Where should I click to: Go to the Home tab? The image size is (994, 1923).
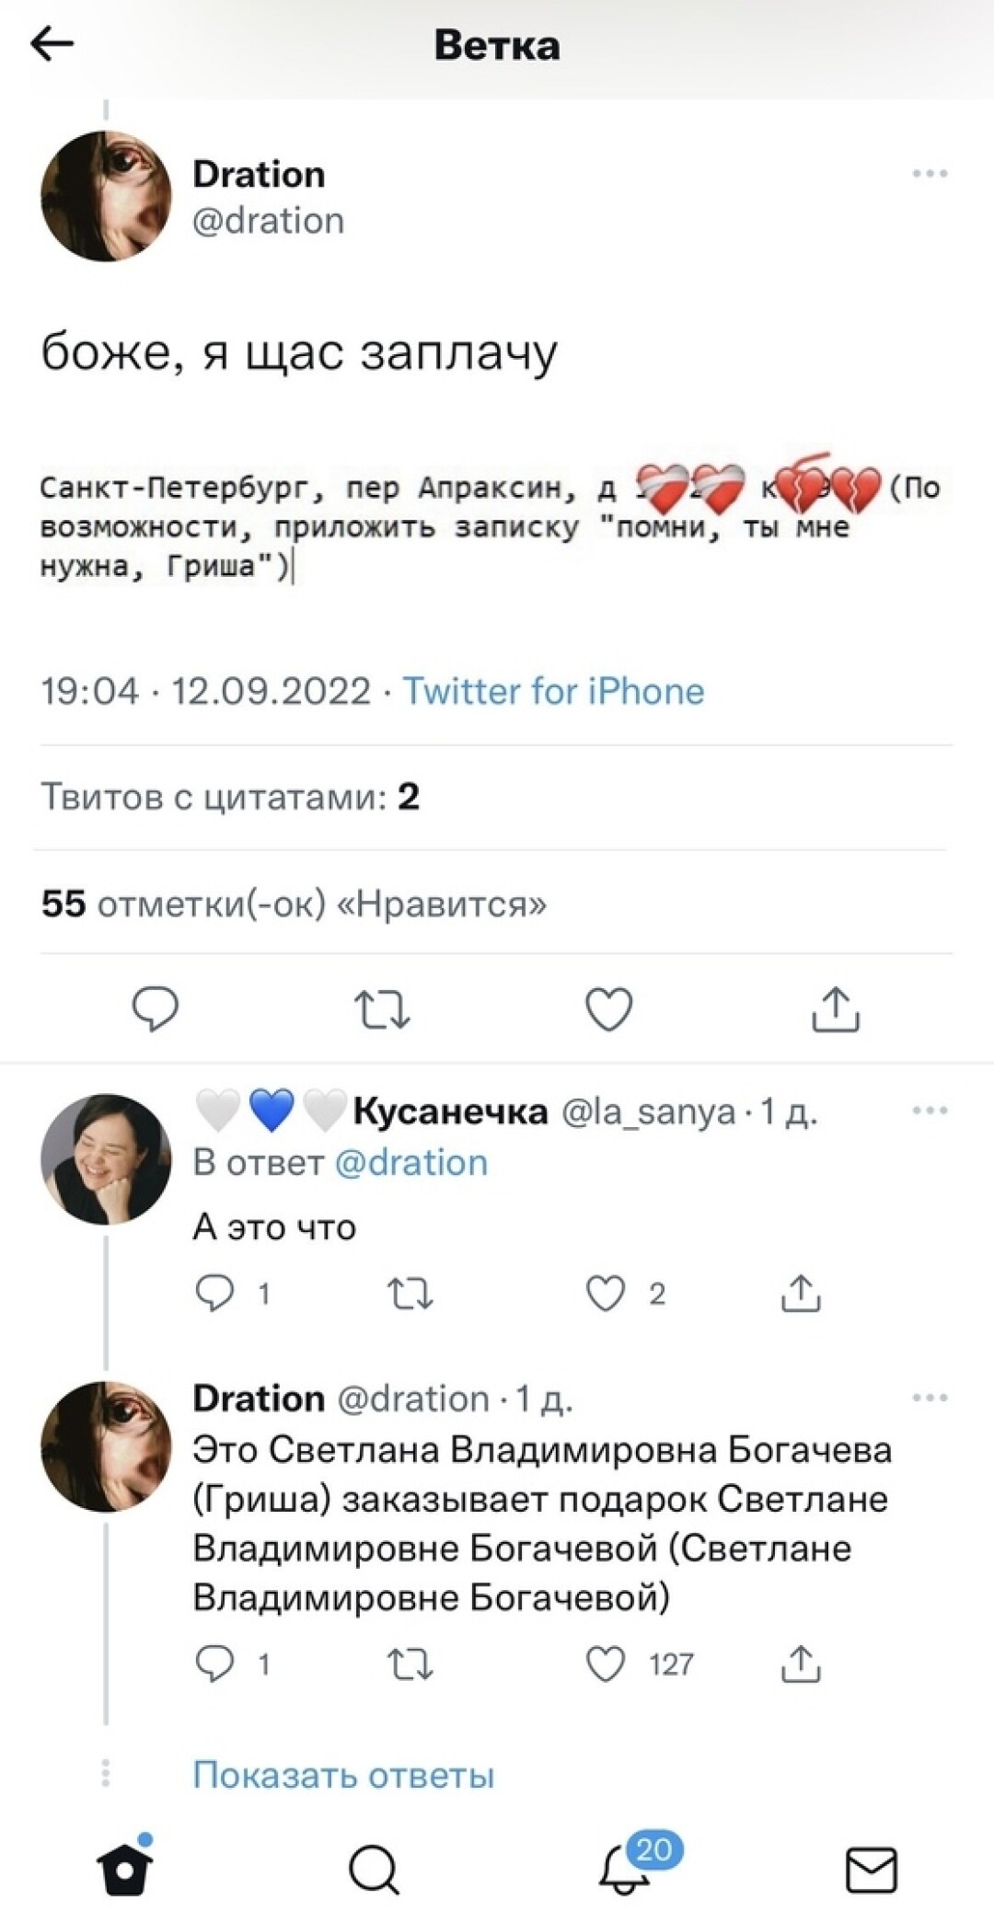125,1869
